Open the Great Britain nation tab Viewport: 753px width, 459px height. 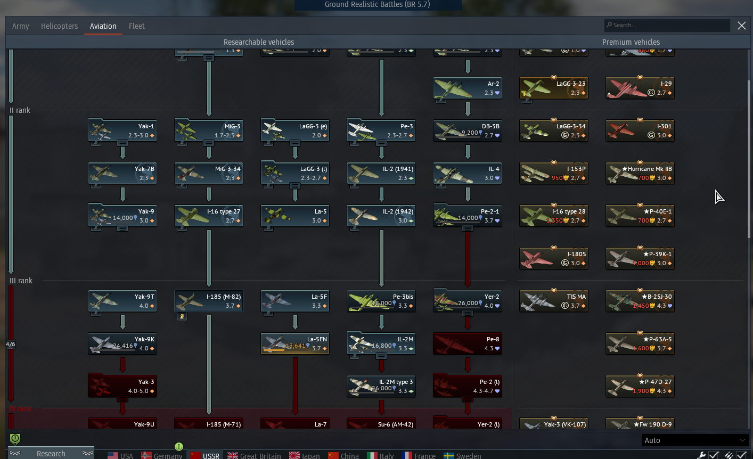254,455
